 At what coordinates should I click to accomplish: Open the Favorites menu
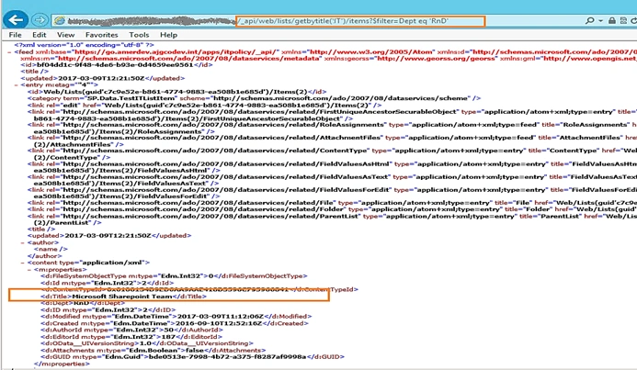point(101,35)
